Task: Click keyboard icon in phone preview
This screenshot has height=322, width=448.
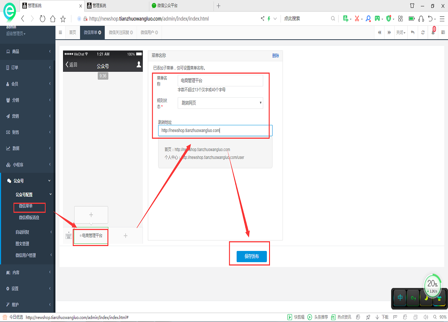Action: (68, 236)
